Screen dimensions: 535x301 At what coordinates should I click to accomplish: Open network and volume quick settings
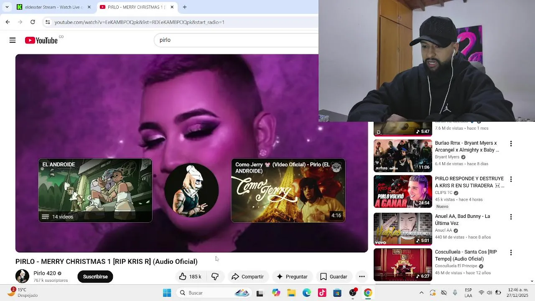[489, 293]
